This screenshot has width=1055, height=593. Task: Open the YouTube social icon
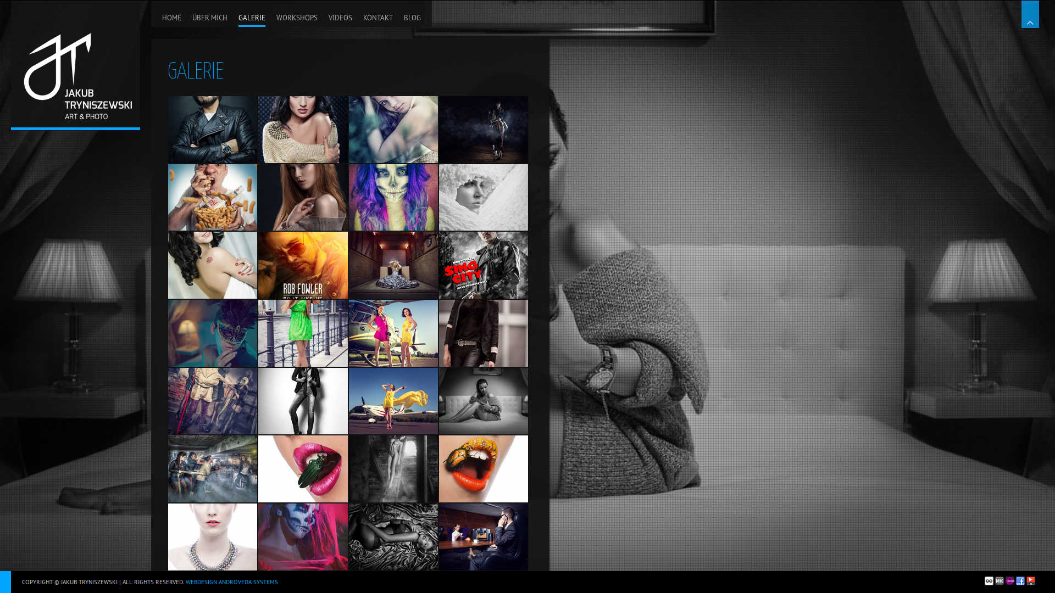(1031, 581)
